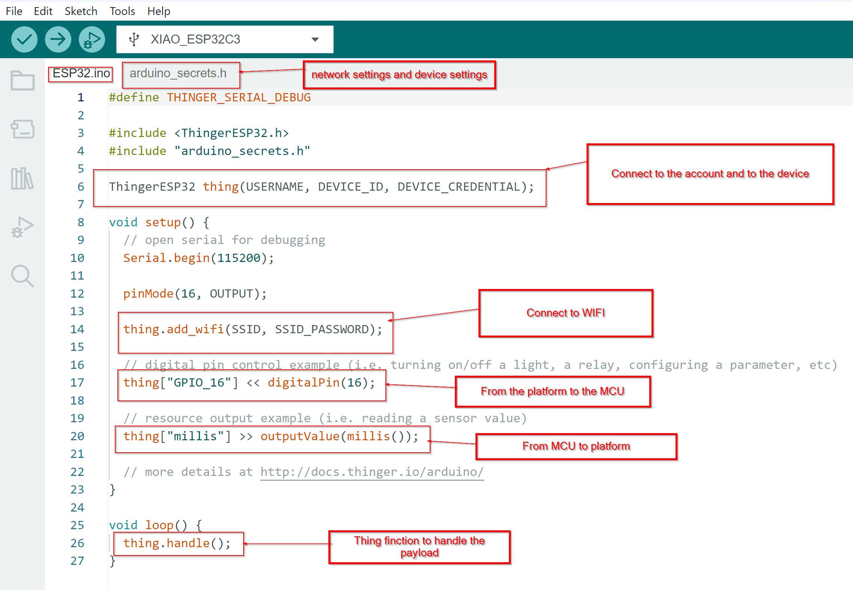This screenshot has width=853, height=590.
Task: Open the Help menu
Action: [159, 11]
